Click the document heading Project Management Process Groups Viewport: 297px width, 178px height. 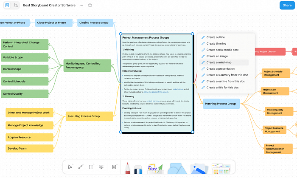pos(146,37)
